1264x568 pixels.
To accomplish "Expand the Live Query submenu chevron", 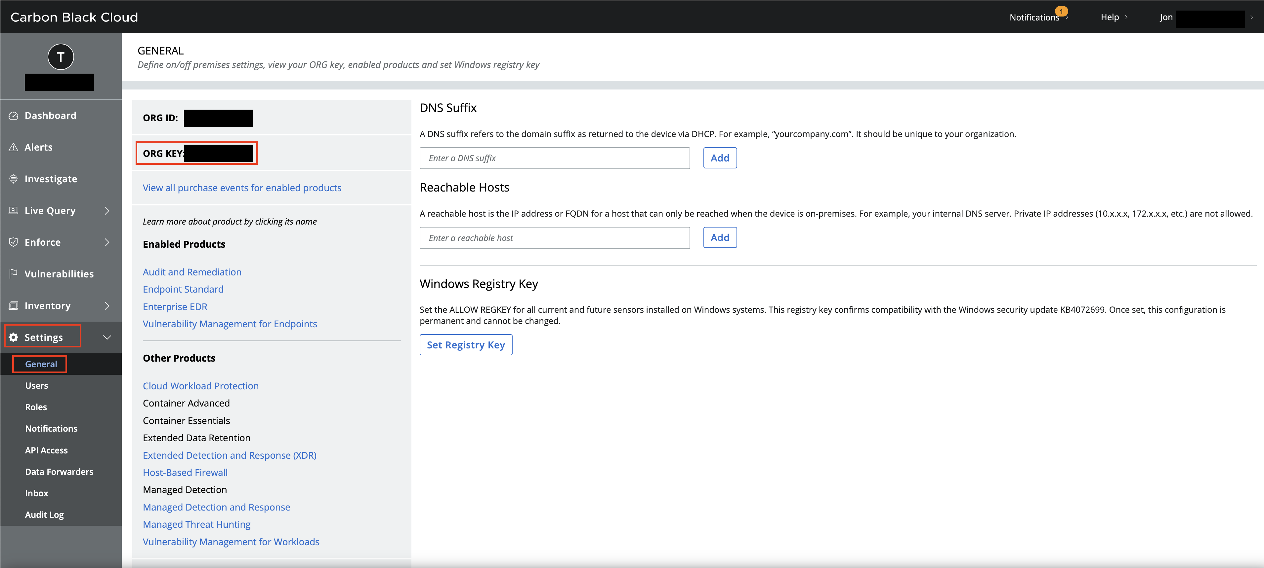I will pyautogui.click(x=107, y=211).
